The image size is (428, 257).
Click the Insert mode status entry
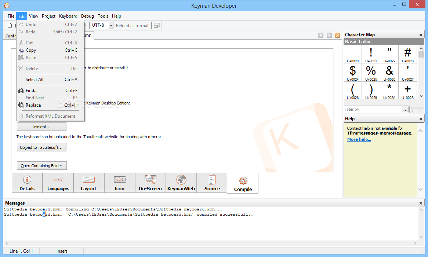coord(62,251)
